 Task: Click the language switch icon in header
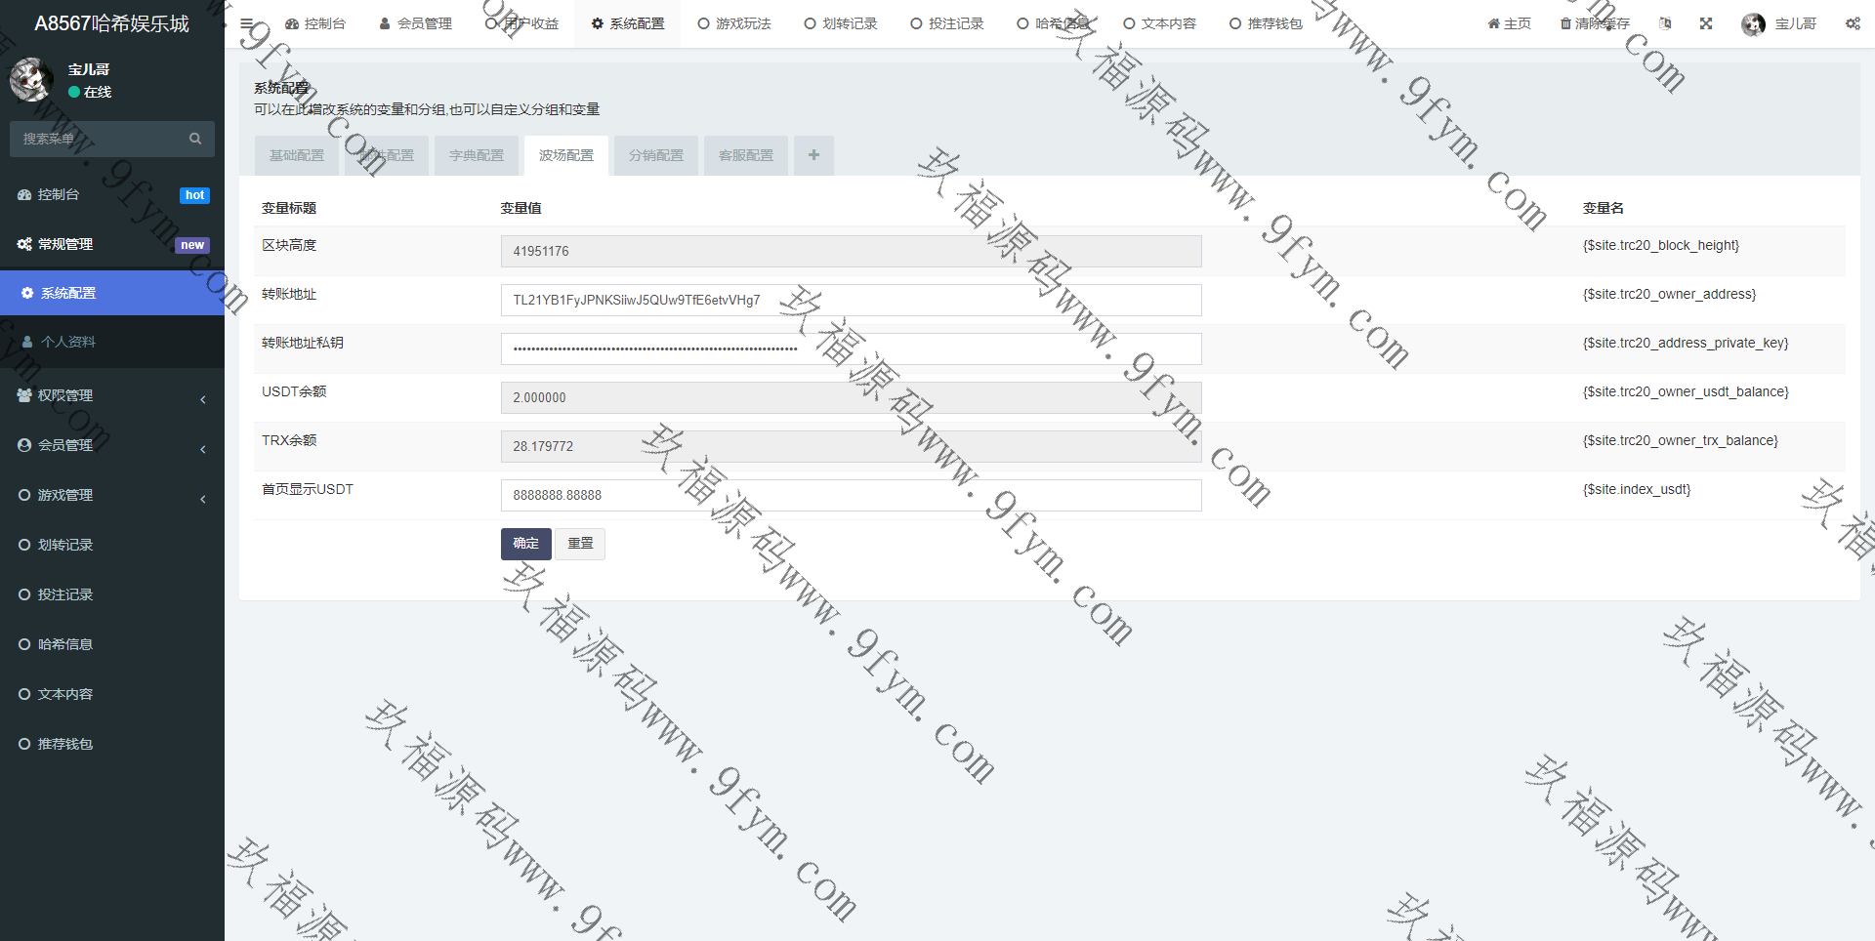[x=1665, y=23]
